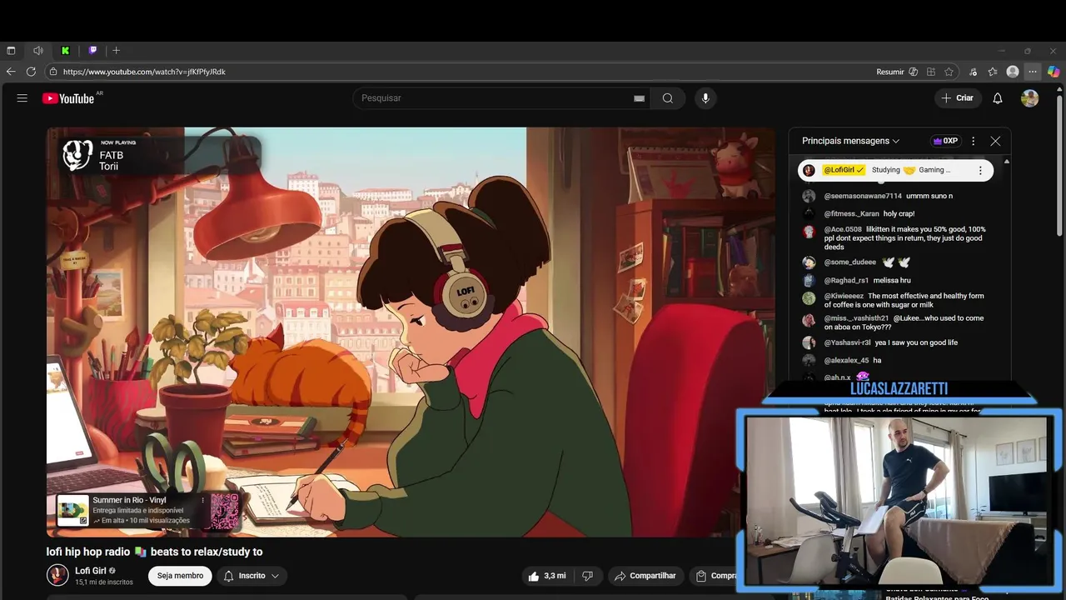This screenshot has height=600, width=1066.
Task: Add page to favorites with star icon
Action: click(x=949, y=72)
